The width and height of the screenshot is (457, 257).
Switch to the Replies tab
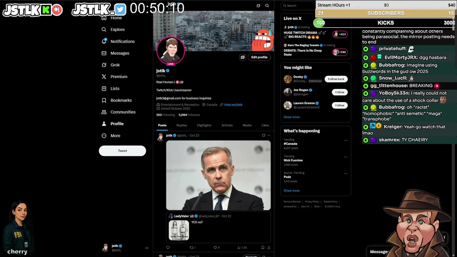tap(181, 125)
